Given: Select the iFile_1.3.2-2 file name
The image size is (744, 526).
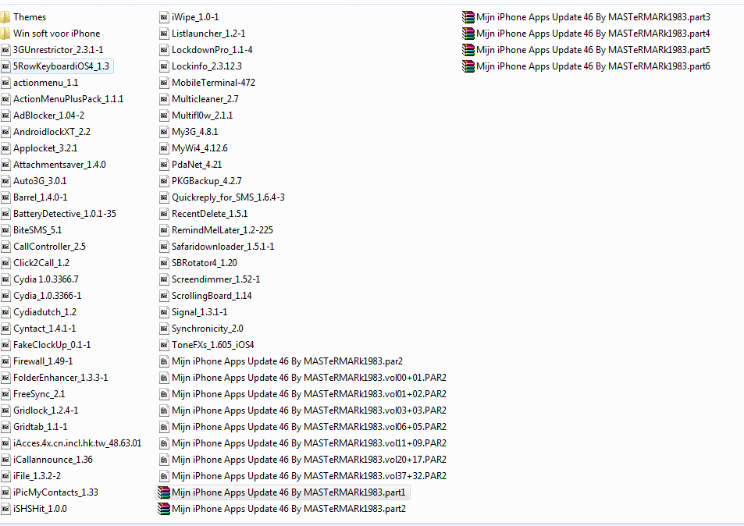Looking at the screenshot, I should (37, 476).
